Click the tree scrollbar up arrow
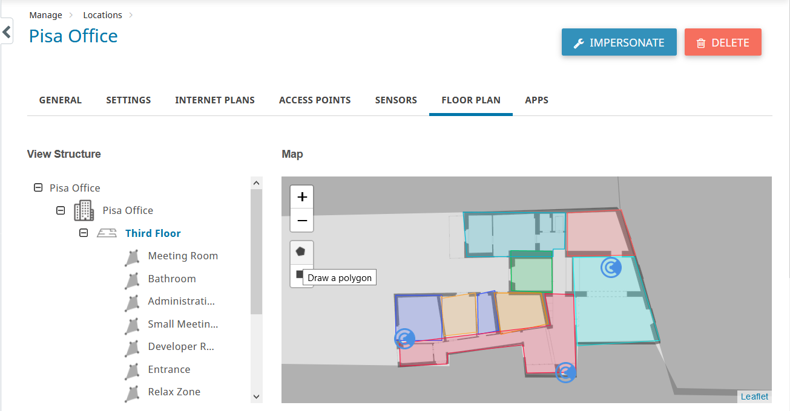Viewport: 790px width, 411px height. pos(256,183)
